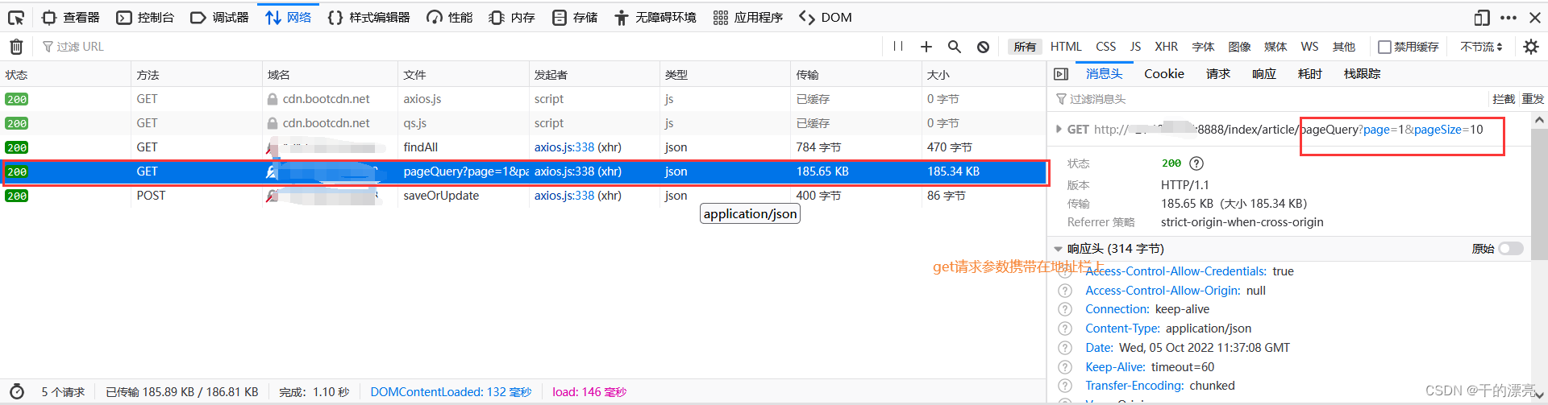Screen dimensions: 1548x405
Task: Open the request blocking icon
Action: coord(983,47)
